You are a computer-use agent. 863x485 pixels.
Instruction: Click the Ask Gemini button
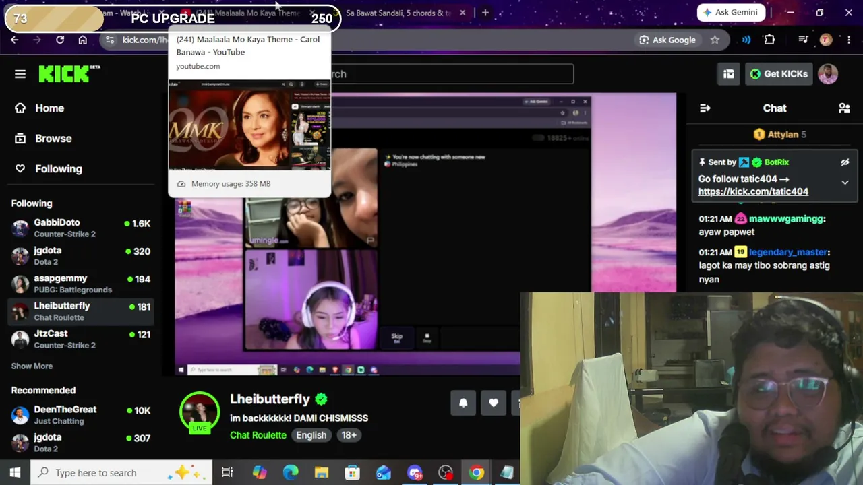[x=731, y=13]
